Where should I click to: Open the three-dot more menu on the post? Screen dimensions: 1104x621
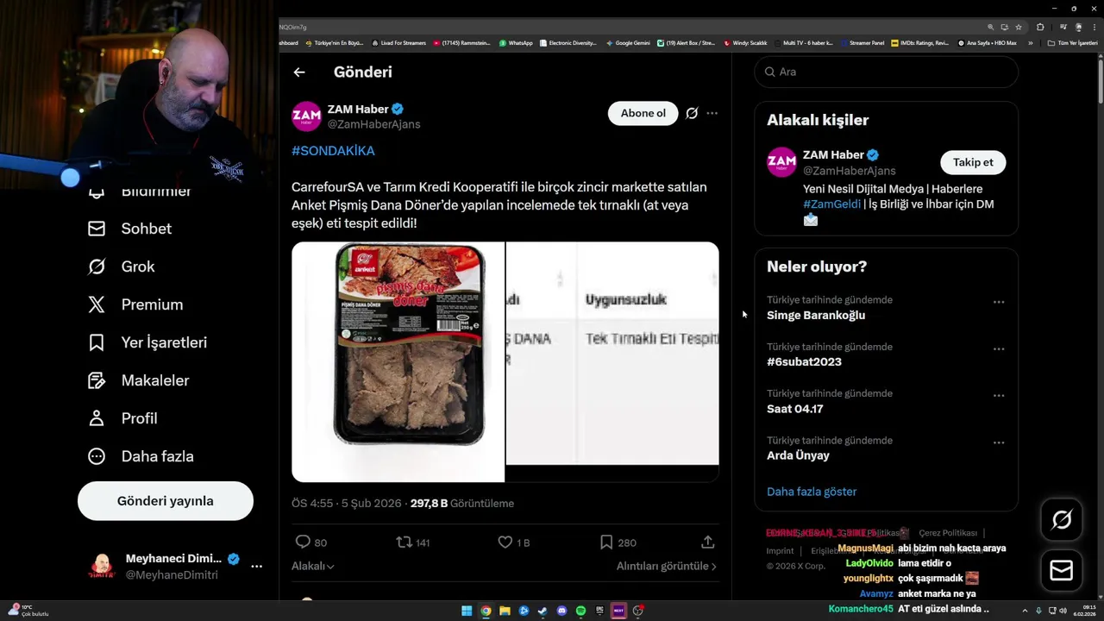click(x=712, y=113)
